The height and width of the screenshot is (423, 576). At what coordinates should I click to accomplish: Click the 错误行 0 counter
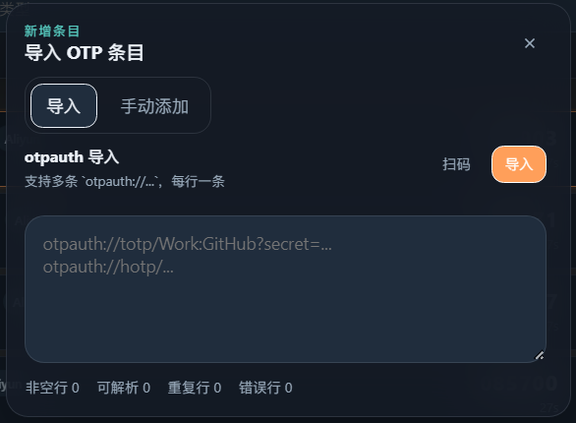click(x=265, y=388)
